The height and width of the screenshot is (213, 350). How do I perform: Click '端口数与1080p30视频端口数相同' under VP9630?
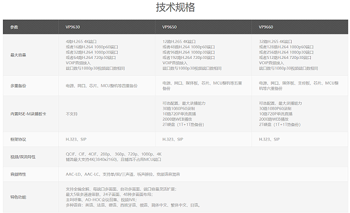[95, 68]
